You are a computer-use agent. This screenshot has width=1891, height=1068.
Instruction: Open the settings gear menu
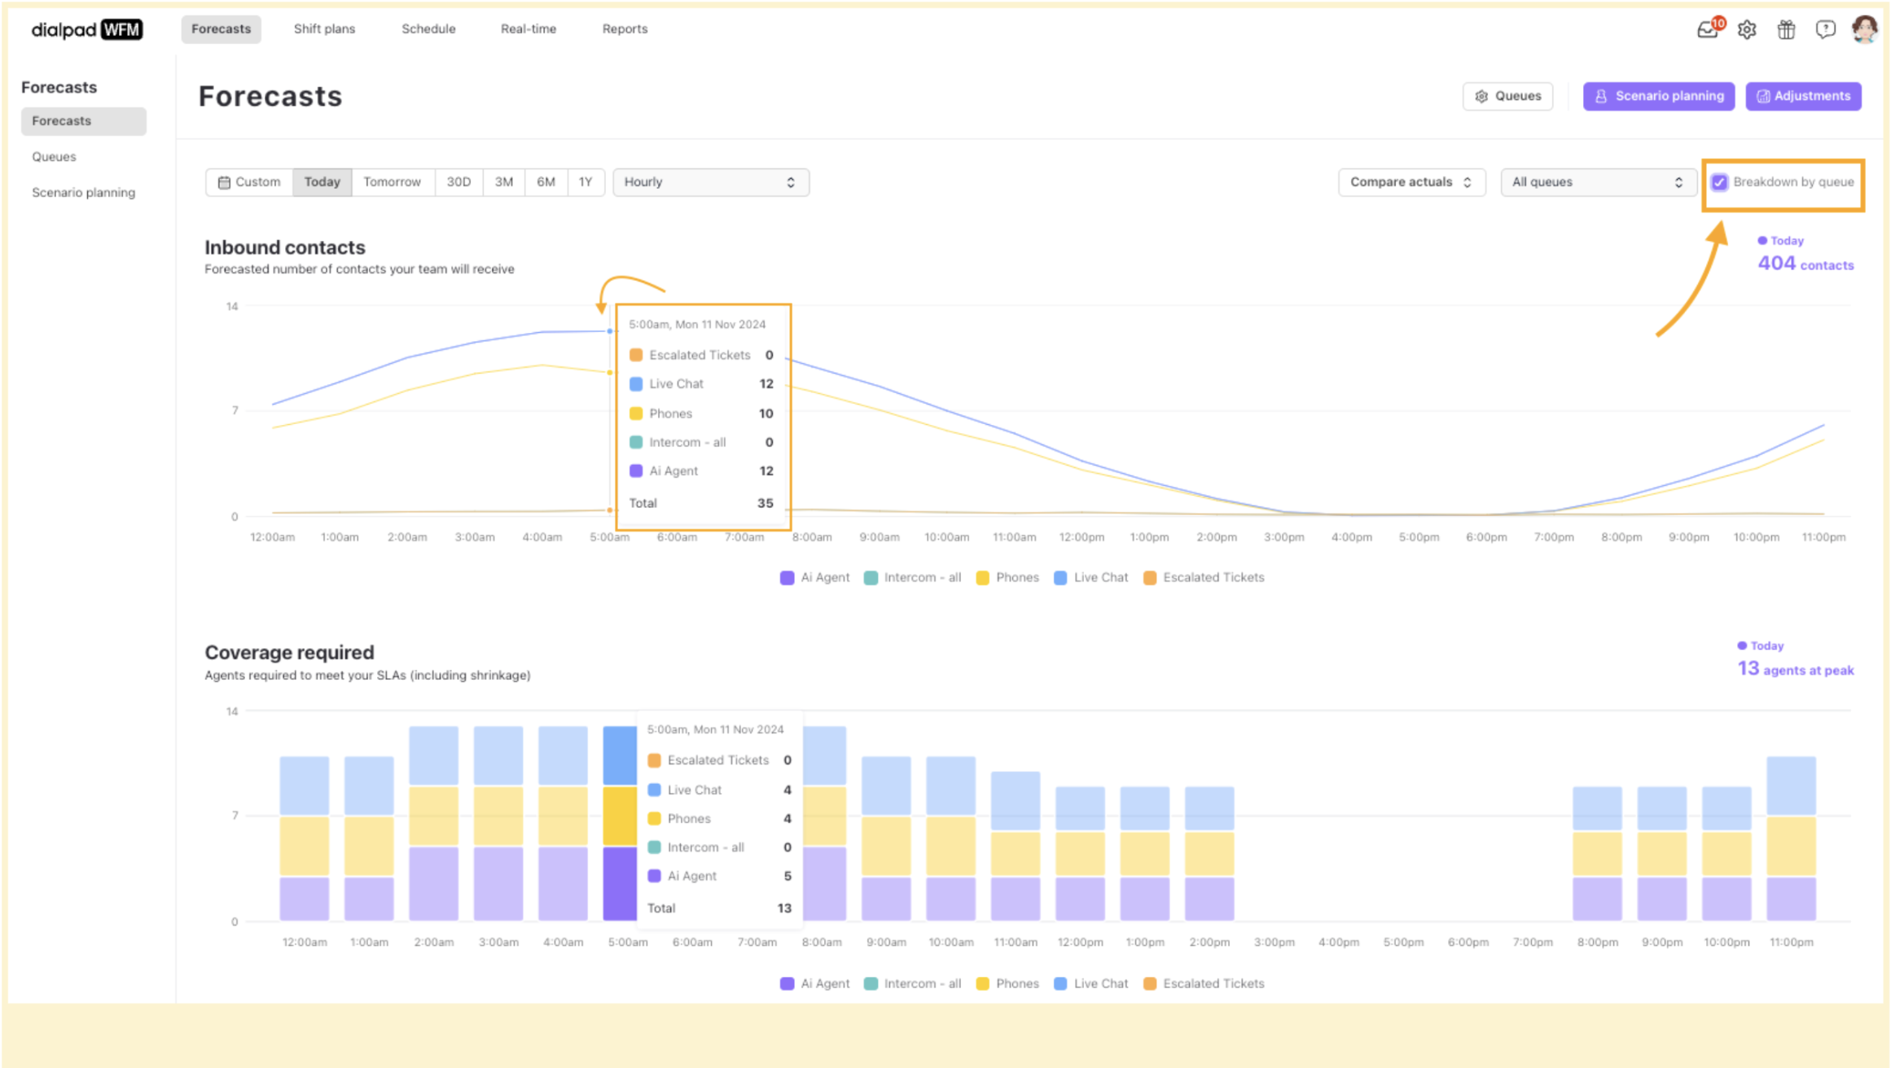[1747, 29]
